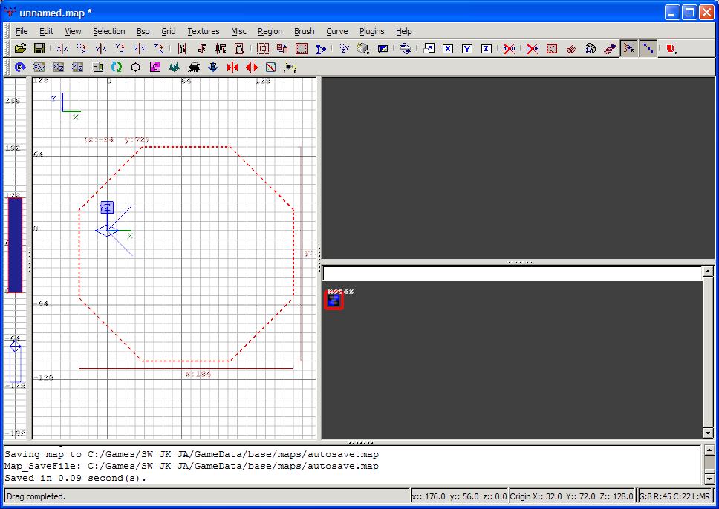Click the red arrows pointing inward icon
This screenshot has width=719, height=509.
tap(232, 68)
